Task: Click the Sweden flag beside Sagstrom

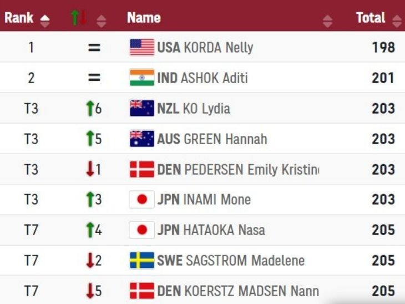Action: tap(141, 260)
